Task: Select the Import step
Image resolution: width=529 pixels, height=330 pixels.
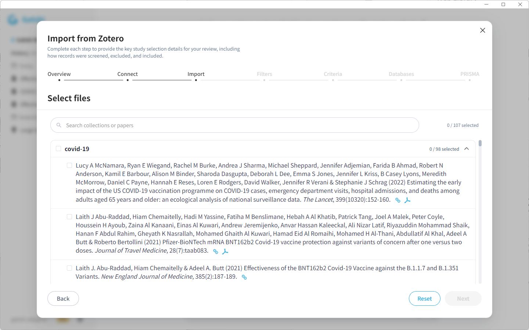Action: point(196,74)
